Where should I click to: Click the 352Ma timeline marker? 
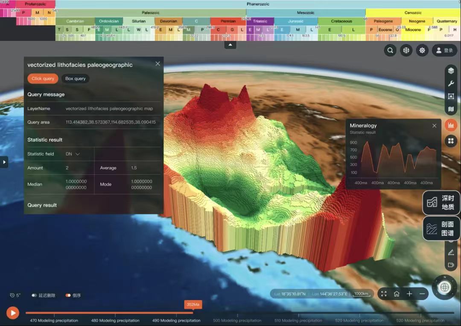[x=193, y=305]
